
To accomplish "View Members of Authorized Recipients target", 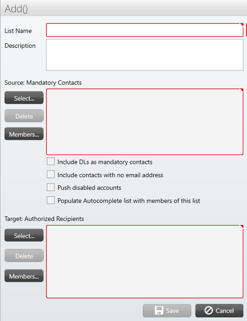I will (24, 276).
